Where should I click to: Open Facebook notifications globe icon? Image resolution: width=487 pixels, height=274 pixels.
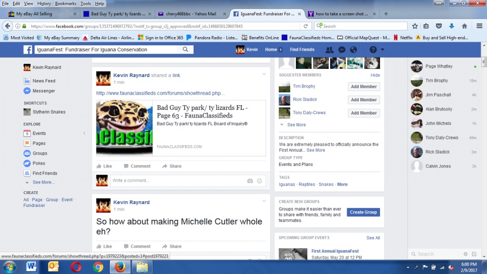pyautogui.click(x=353, y=49)
